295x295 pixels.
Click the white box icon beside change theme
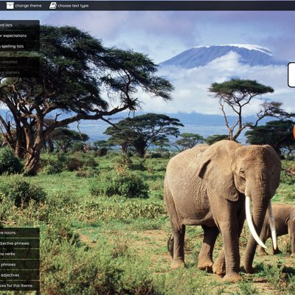(x=10, y=6)
